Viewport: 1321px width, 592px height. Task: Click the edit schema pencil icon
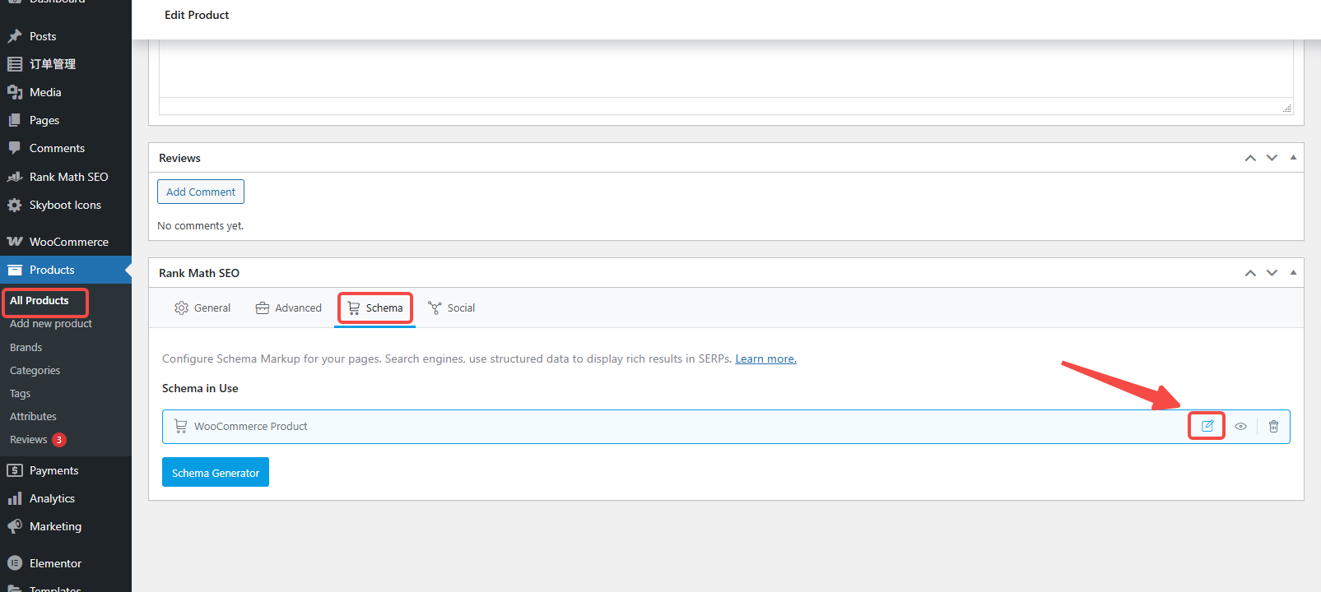[x=1207, y=426]
